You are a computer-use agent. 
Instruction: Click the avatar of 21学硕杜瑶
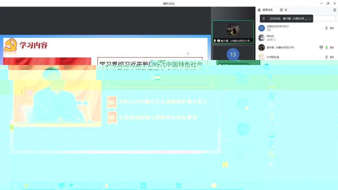coord(261,57)
